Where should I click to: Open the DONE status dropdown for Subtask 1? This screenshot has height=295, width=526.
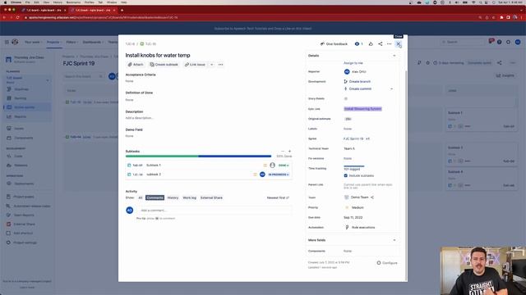(283, 166)
